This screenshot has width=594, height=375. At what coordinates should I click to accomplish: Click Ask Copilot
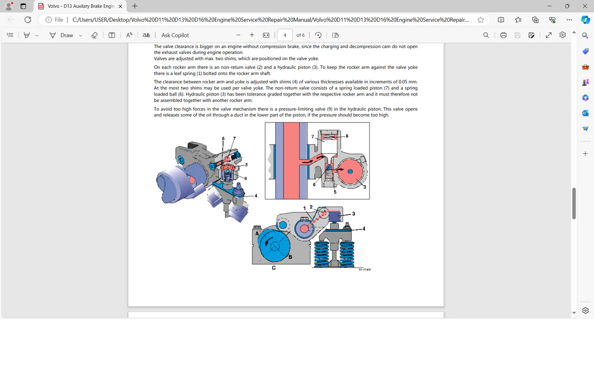coord(175,35)
